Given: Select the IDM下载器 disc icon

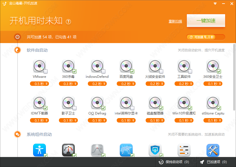Looking at the screenshot, I should (x=39, y=103).
